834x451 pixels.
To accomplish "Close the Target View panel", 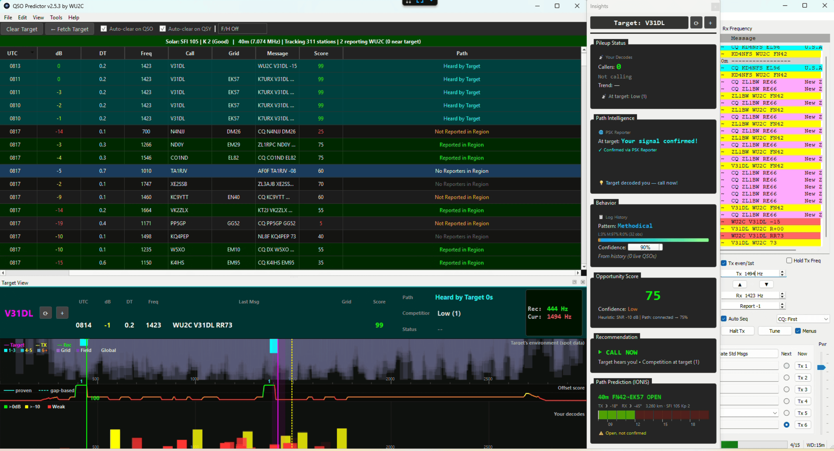I will [583, 282].
